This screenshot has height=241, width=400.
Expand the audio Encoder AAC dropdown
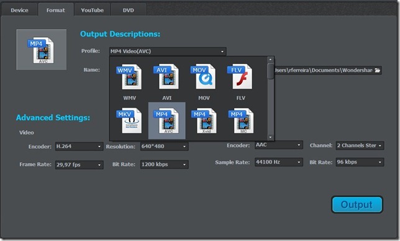(x=278, y=145)
